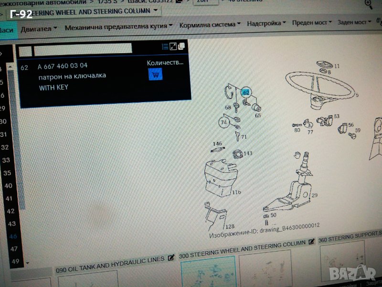The width and height of the screenshot is (382, 287).
Task: Select circled callout 74 in the drawing
Action: tap(224, 122)
